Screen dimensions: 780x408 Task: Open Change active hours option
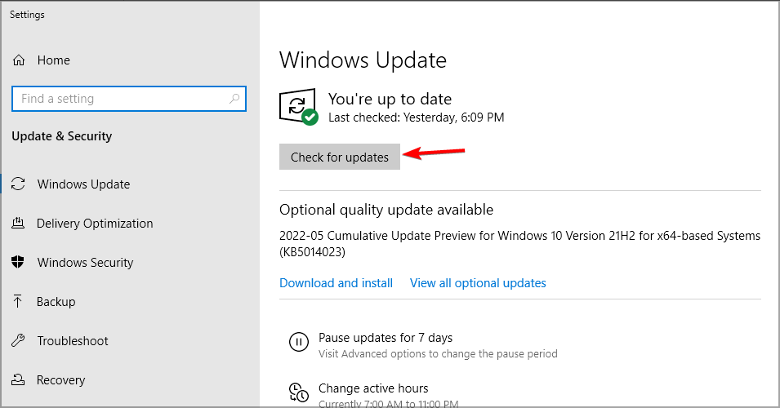(373, 388)
